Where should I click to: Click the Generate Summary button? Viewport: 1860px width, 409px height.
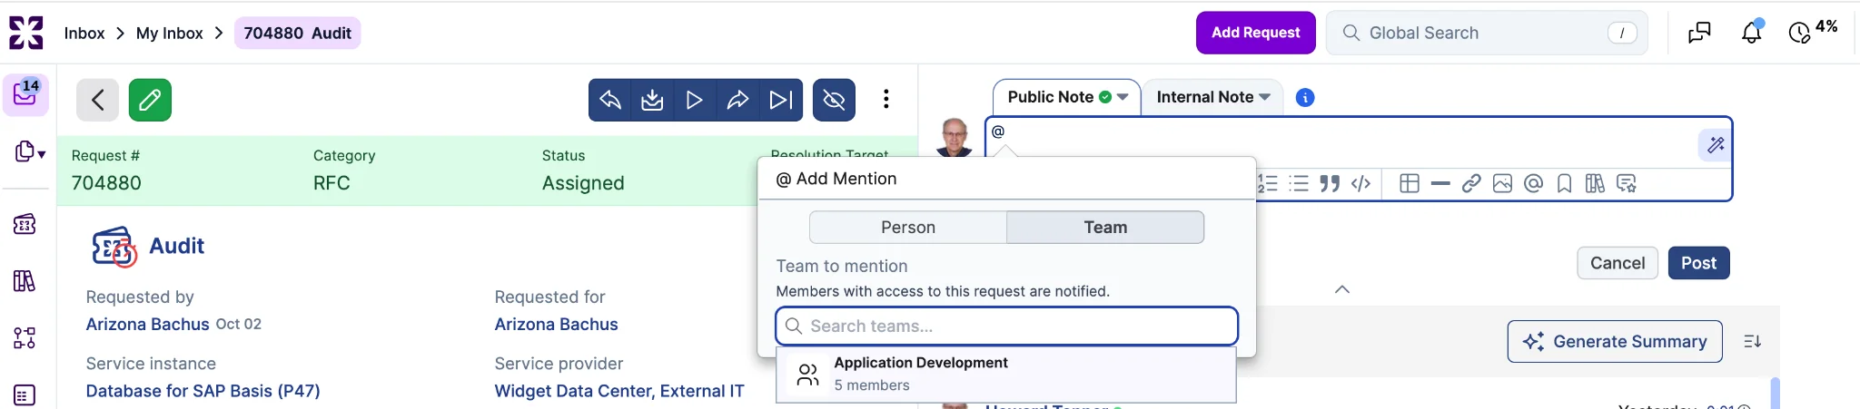click(1615, 342)
